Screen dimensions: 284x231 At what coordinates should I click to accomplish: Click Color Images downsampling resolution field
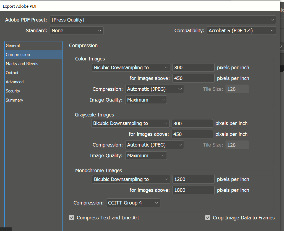pyautogui.click(x=193, y=68)
